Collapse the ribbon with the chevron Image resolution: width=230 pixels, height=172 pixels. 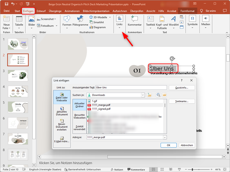(x=227, y=32)
